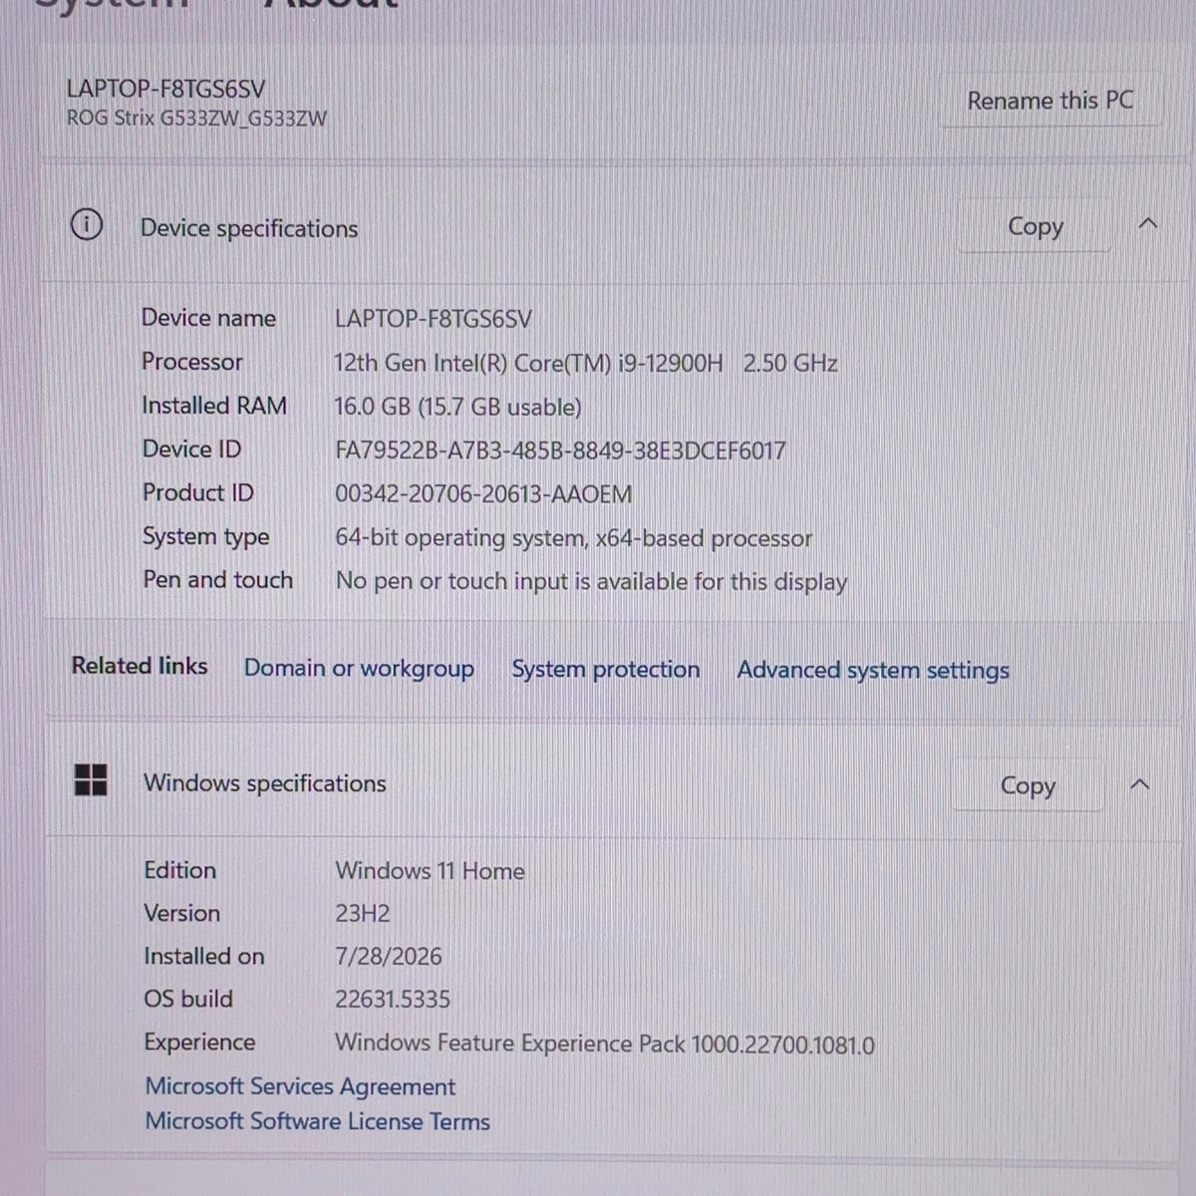Click the Device name label
The image size is (1196, 1196).
209,318
